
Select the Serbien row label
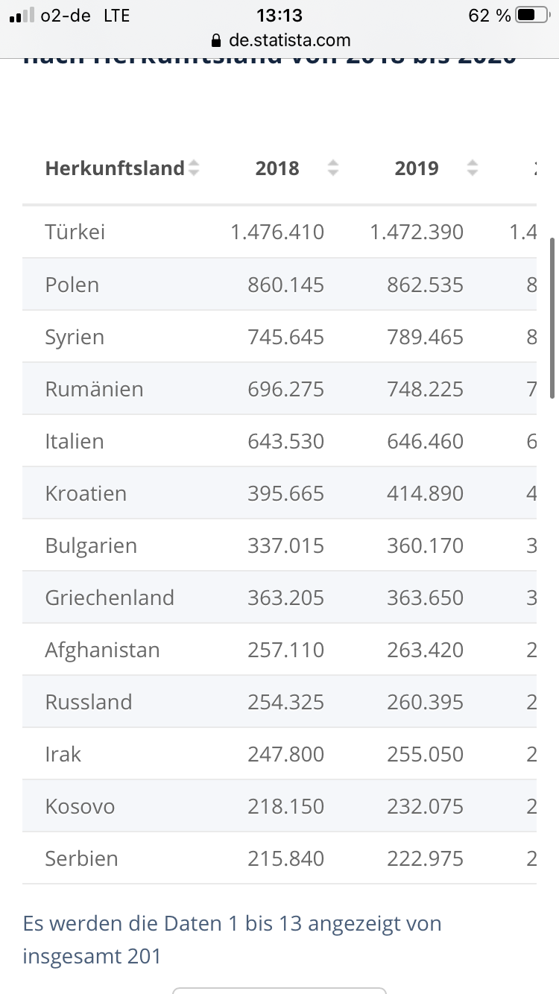click(81, 858)
